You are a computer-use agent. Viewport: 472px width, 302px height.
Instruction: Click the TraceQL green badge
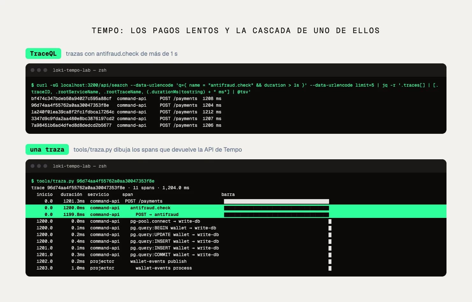[x=43, y=54]
